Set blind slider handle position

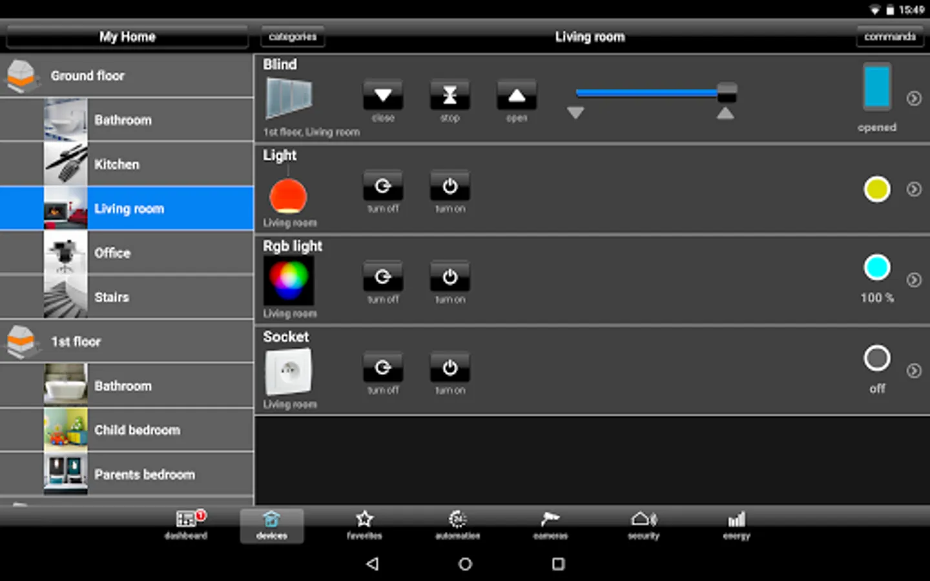[x=727, y=92]
